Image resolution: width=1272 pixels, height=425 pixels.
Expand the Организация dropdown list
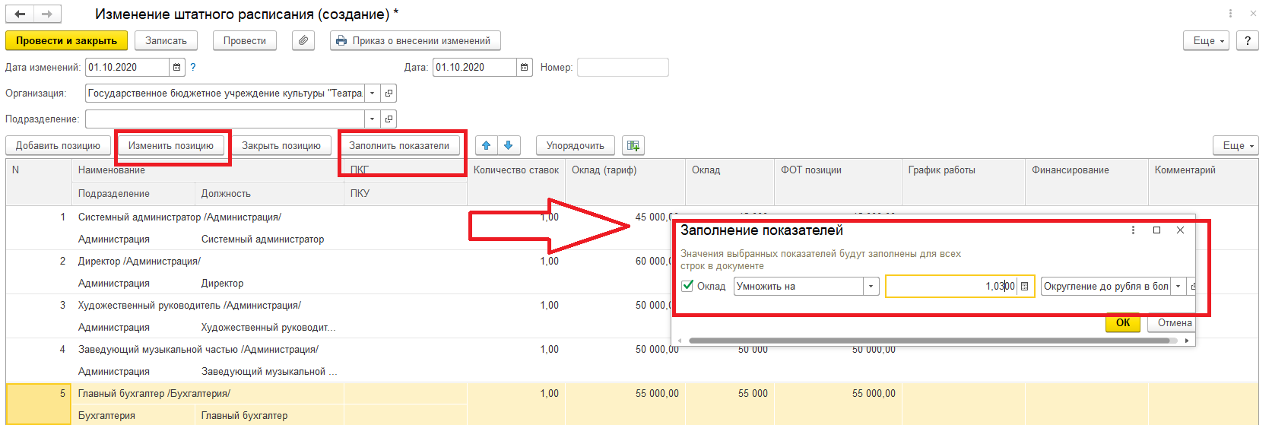tap(372, 94)
